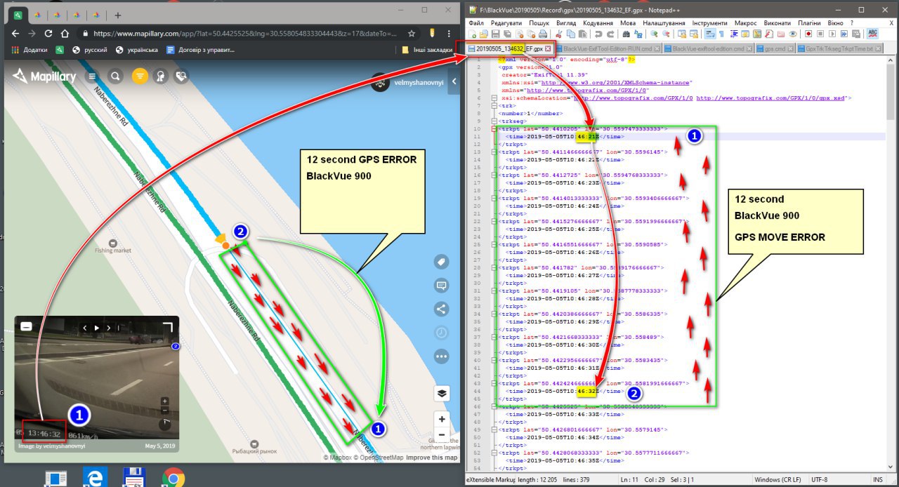The image size is (899, 487).
Task: Click the Notepad++ Print icon
Action: point(542,34)
